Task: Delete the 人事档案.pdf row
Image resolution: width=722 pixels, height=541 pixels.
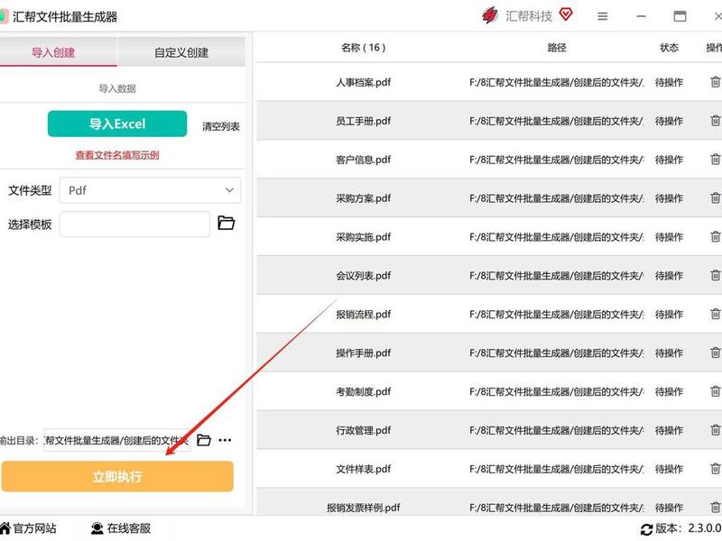Action: (x=715, y=82)
